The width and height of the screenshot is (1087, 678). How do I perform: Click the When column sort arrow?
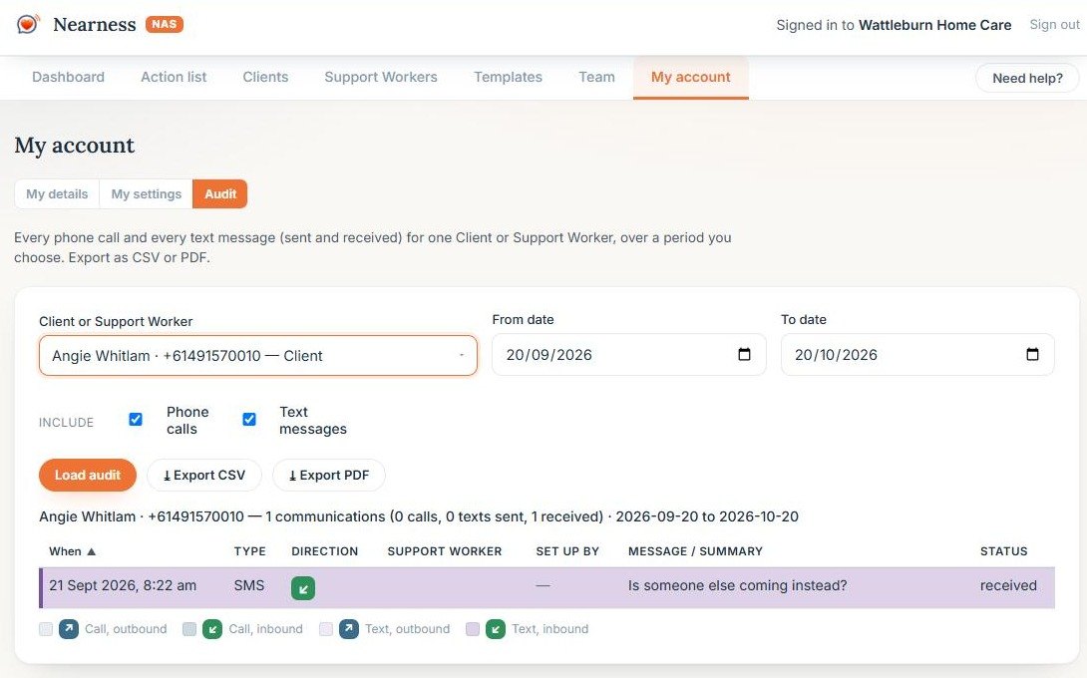91,551
